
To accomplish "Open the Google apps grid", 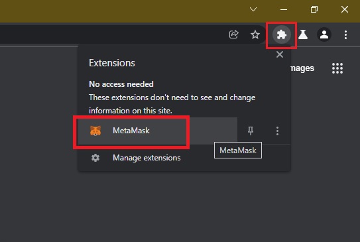I will [x=337, y=68].
